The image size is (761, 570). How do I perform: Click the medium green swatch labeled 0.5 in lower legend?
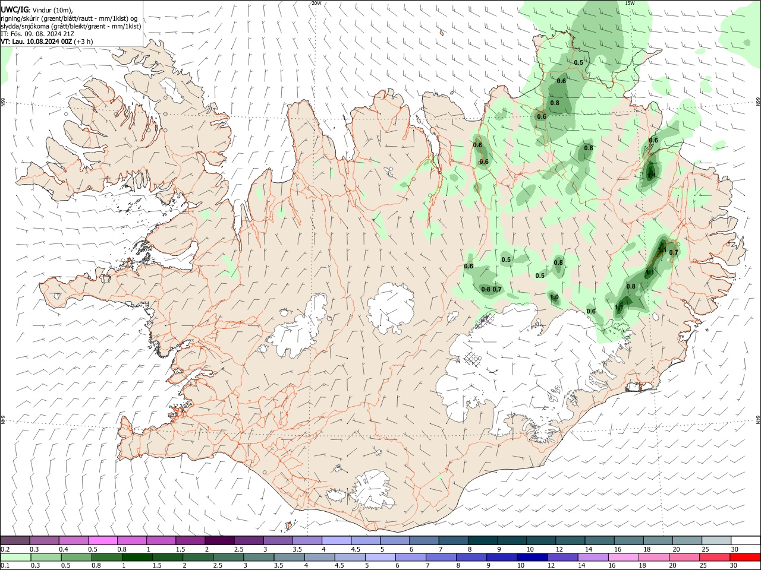tap(76, 558)
